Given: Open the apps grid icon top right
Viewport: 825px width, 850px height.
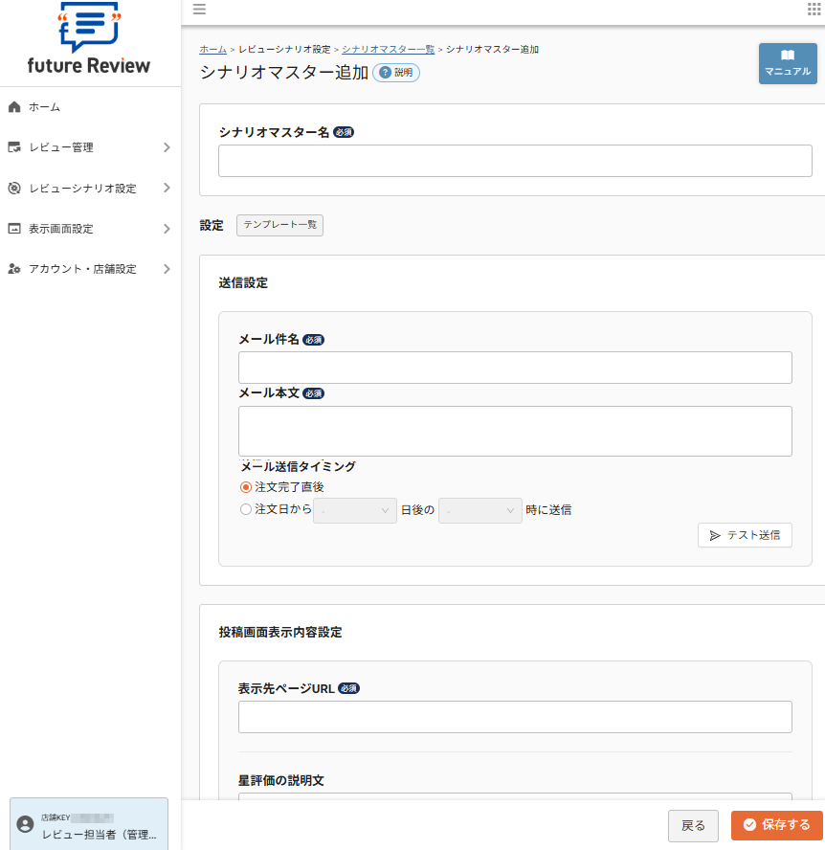Looking at the screenshot, I should coord(813,11).
